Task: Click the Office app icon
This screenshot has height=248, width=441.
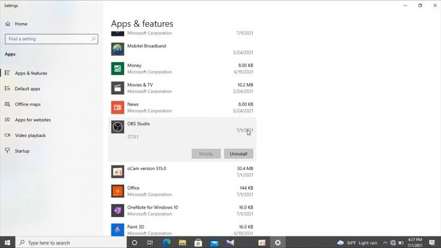Action: (x=118, y=191)
